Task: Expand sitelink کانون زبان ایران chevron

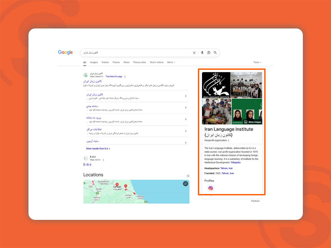Action: (186, 96)
